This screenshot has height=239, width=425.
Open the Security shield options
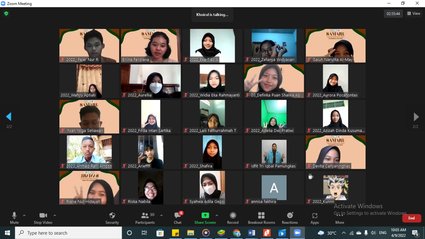click(x=112, y=218)
